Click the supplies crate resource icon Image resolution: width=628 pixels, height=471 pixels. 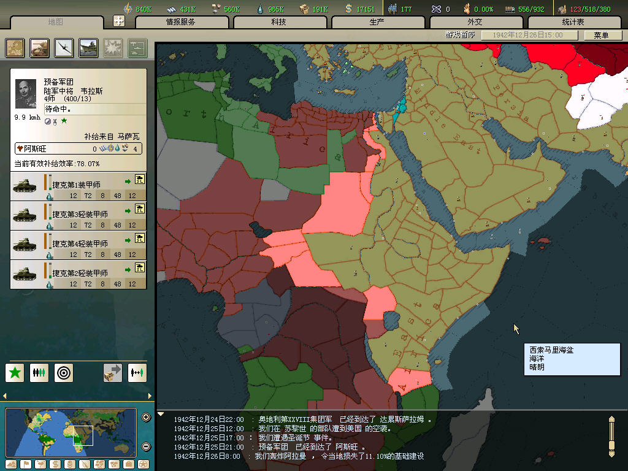coord(304,9)
